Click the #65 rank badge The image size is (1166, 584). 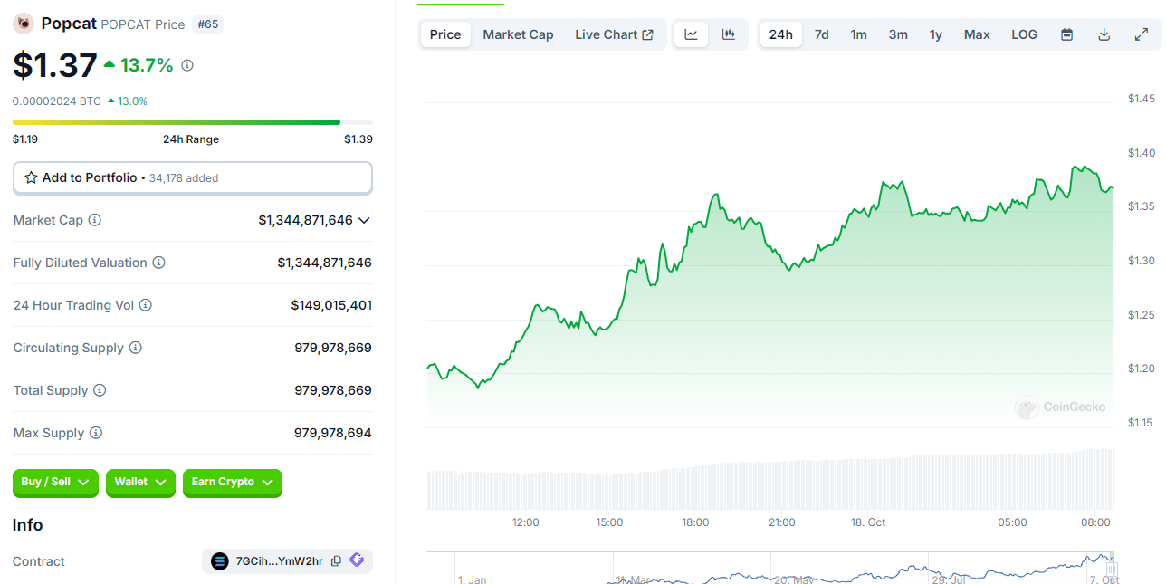click(x=208, y=24)
